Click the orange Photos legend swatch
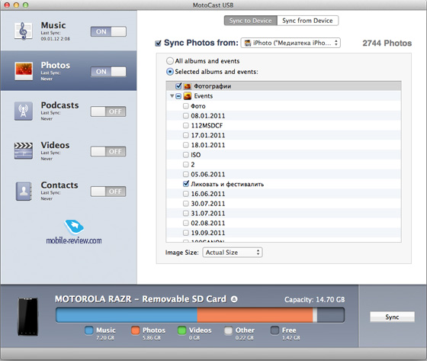Viewport: 427px width, 361px height. 136,330
